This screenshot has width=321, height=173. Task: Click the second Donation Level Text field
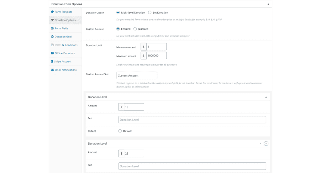(x=192, y=166)
